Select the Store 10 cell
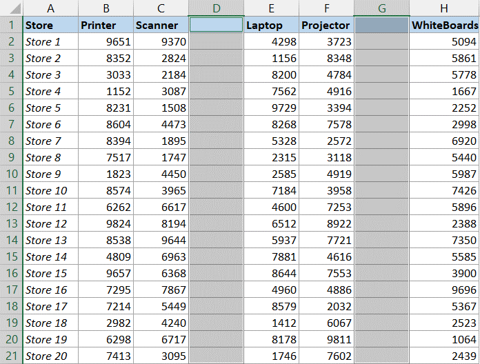Screen dimensions: 480x364 pyautogui.click(x=50, y=190)
